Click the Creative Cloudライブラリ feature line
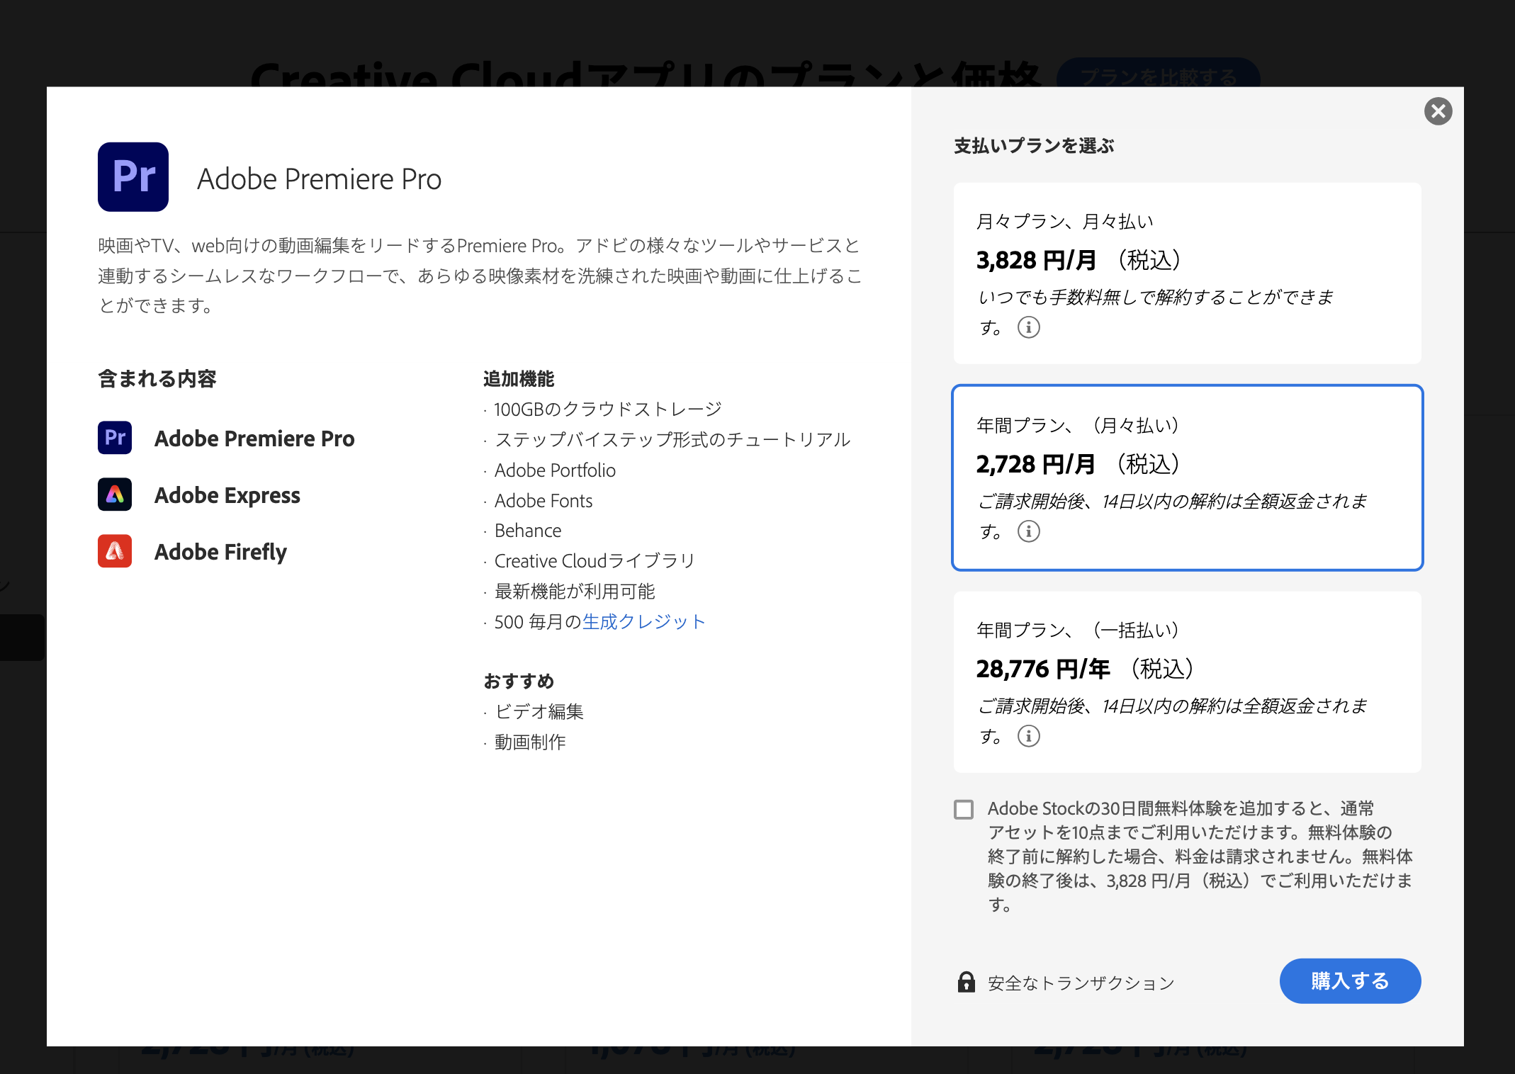 (x=595, y=561)
